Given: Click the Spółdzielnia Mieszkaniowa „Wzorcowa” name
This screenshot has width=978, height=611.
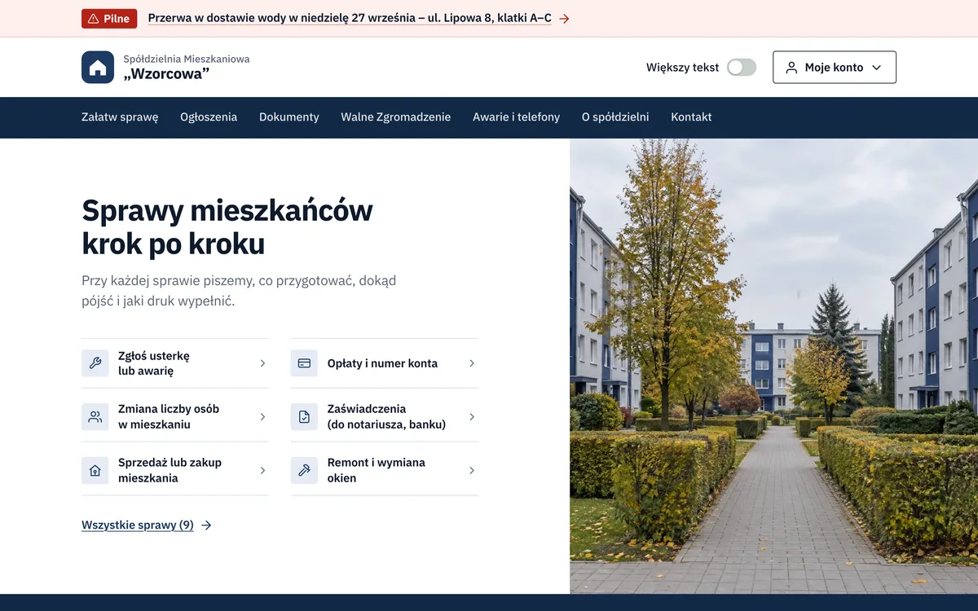Looking at the screenshot, I should 187,68.
